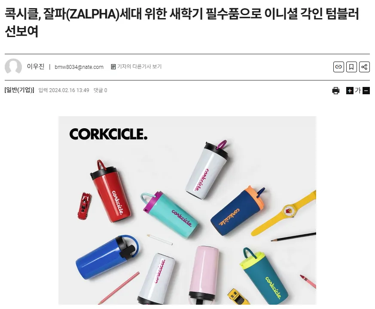This screenshot has width=375, height=309.
Task: Jump to comments via 댓글 0
Action: [x=100, y=90]
